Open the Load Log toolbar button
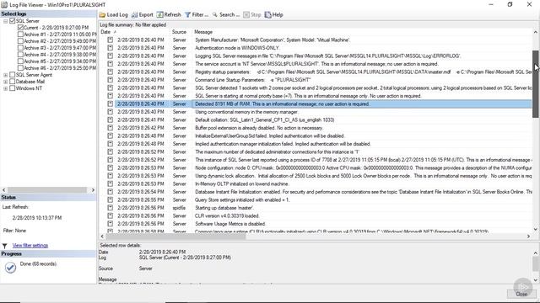The image size is (540, 303). click(x=114, y=15)
